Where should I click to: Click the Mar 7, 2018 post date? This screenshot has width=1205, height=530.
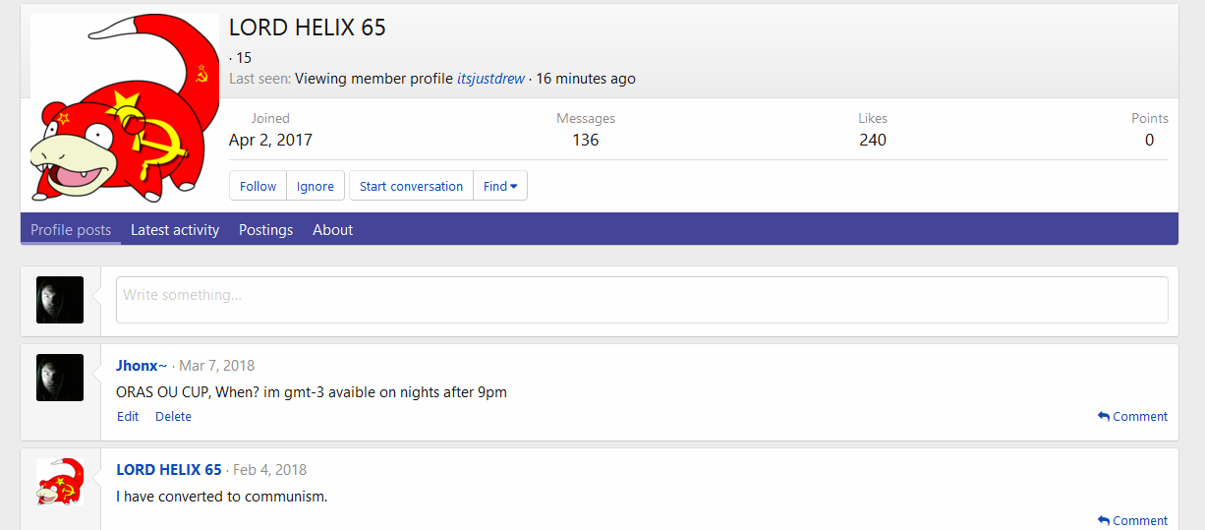coord(216,365)
